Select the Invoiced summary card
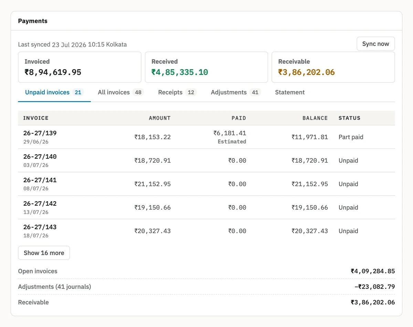The height and width of the screenshot is (327, 413). point(80,67)
